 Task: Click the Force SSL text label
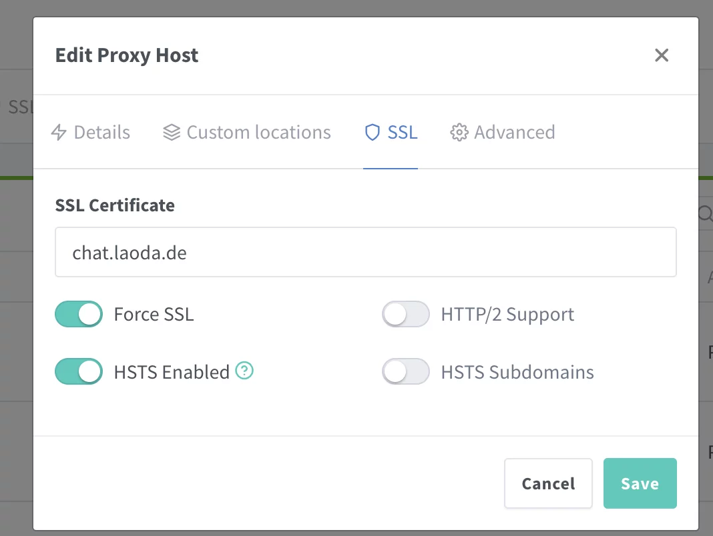[x=154, y=314]
